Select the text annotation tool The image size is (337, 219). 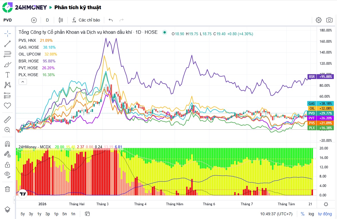(7, 75)
